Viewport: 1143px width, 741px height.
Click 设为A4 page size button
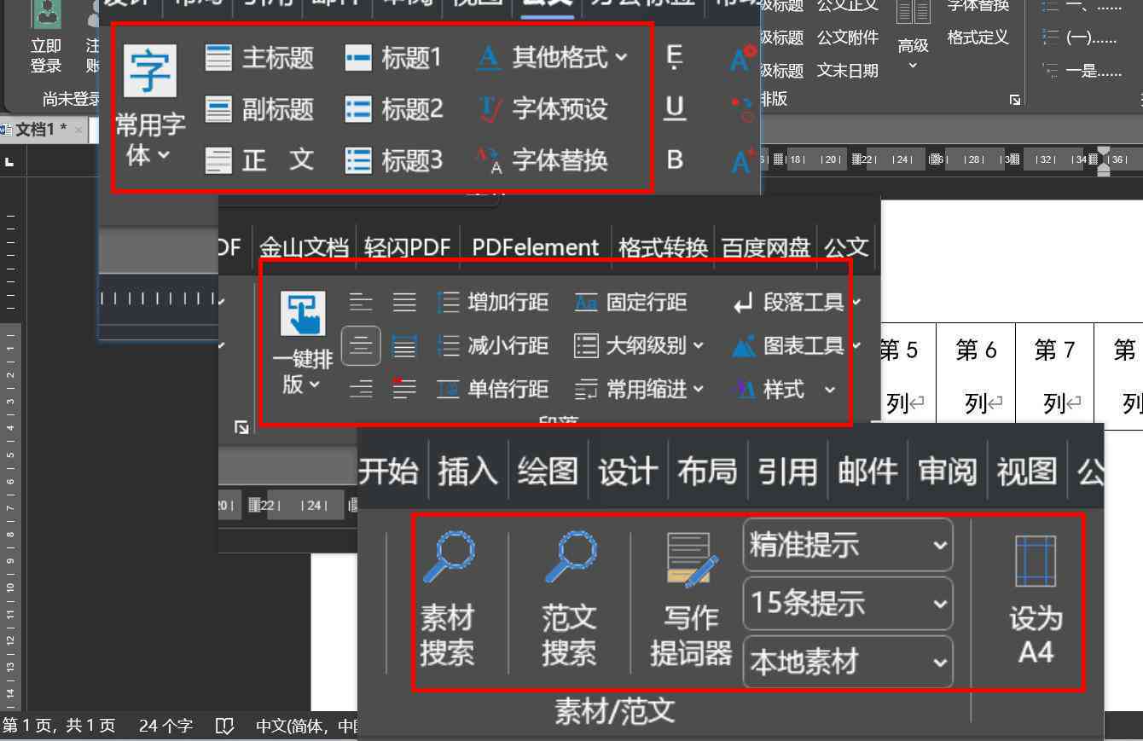(1036, 599)
